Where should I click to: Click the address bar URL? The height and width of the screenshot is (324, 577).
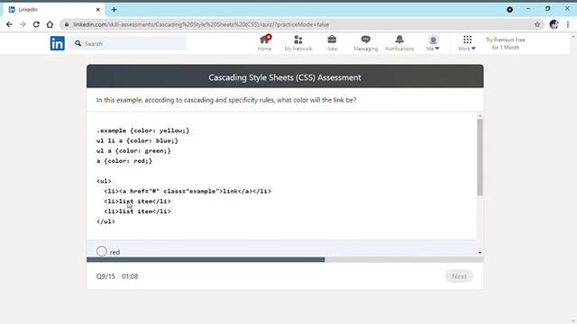coord(201,24)
